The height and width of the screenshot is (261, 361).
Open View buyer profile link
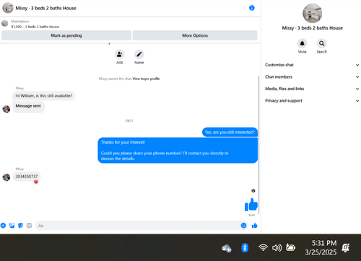click(146, 79)
